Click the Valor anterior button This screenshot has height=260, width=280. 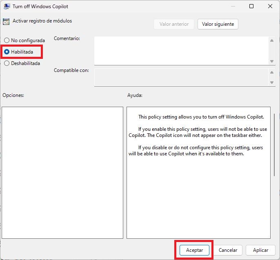pyautogui.click(x=174, y=24)
